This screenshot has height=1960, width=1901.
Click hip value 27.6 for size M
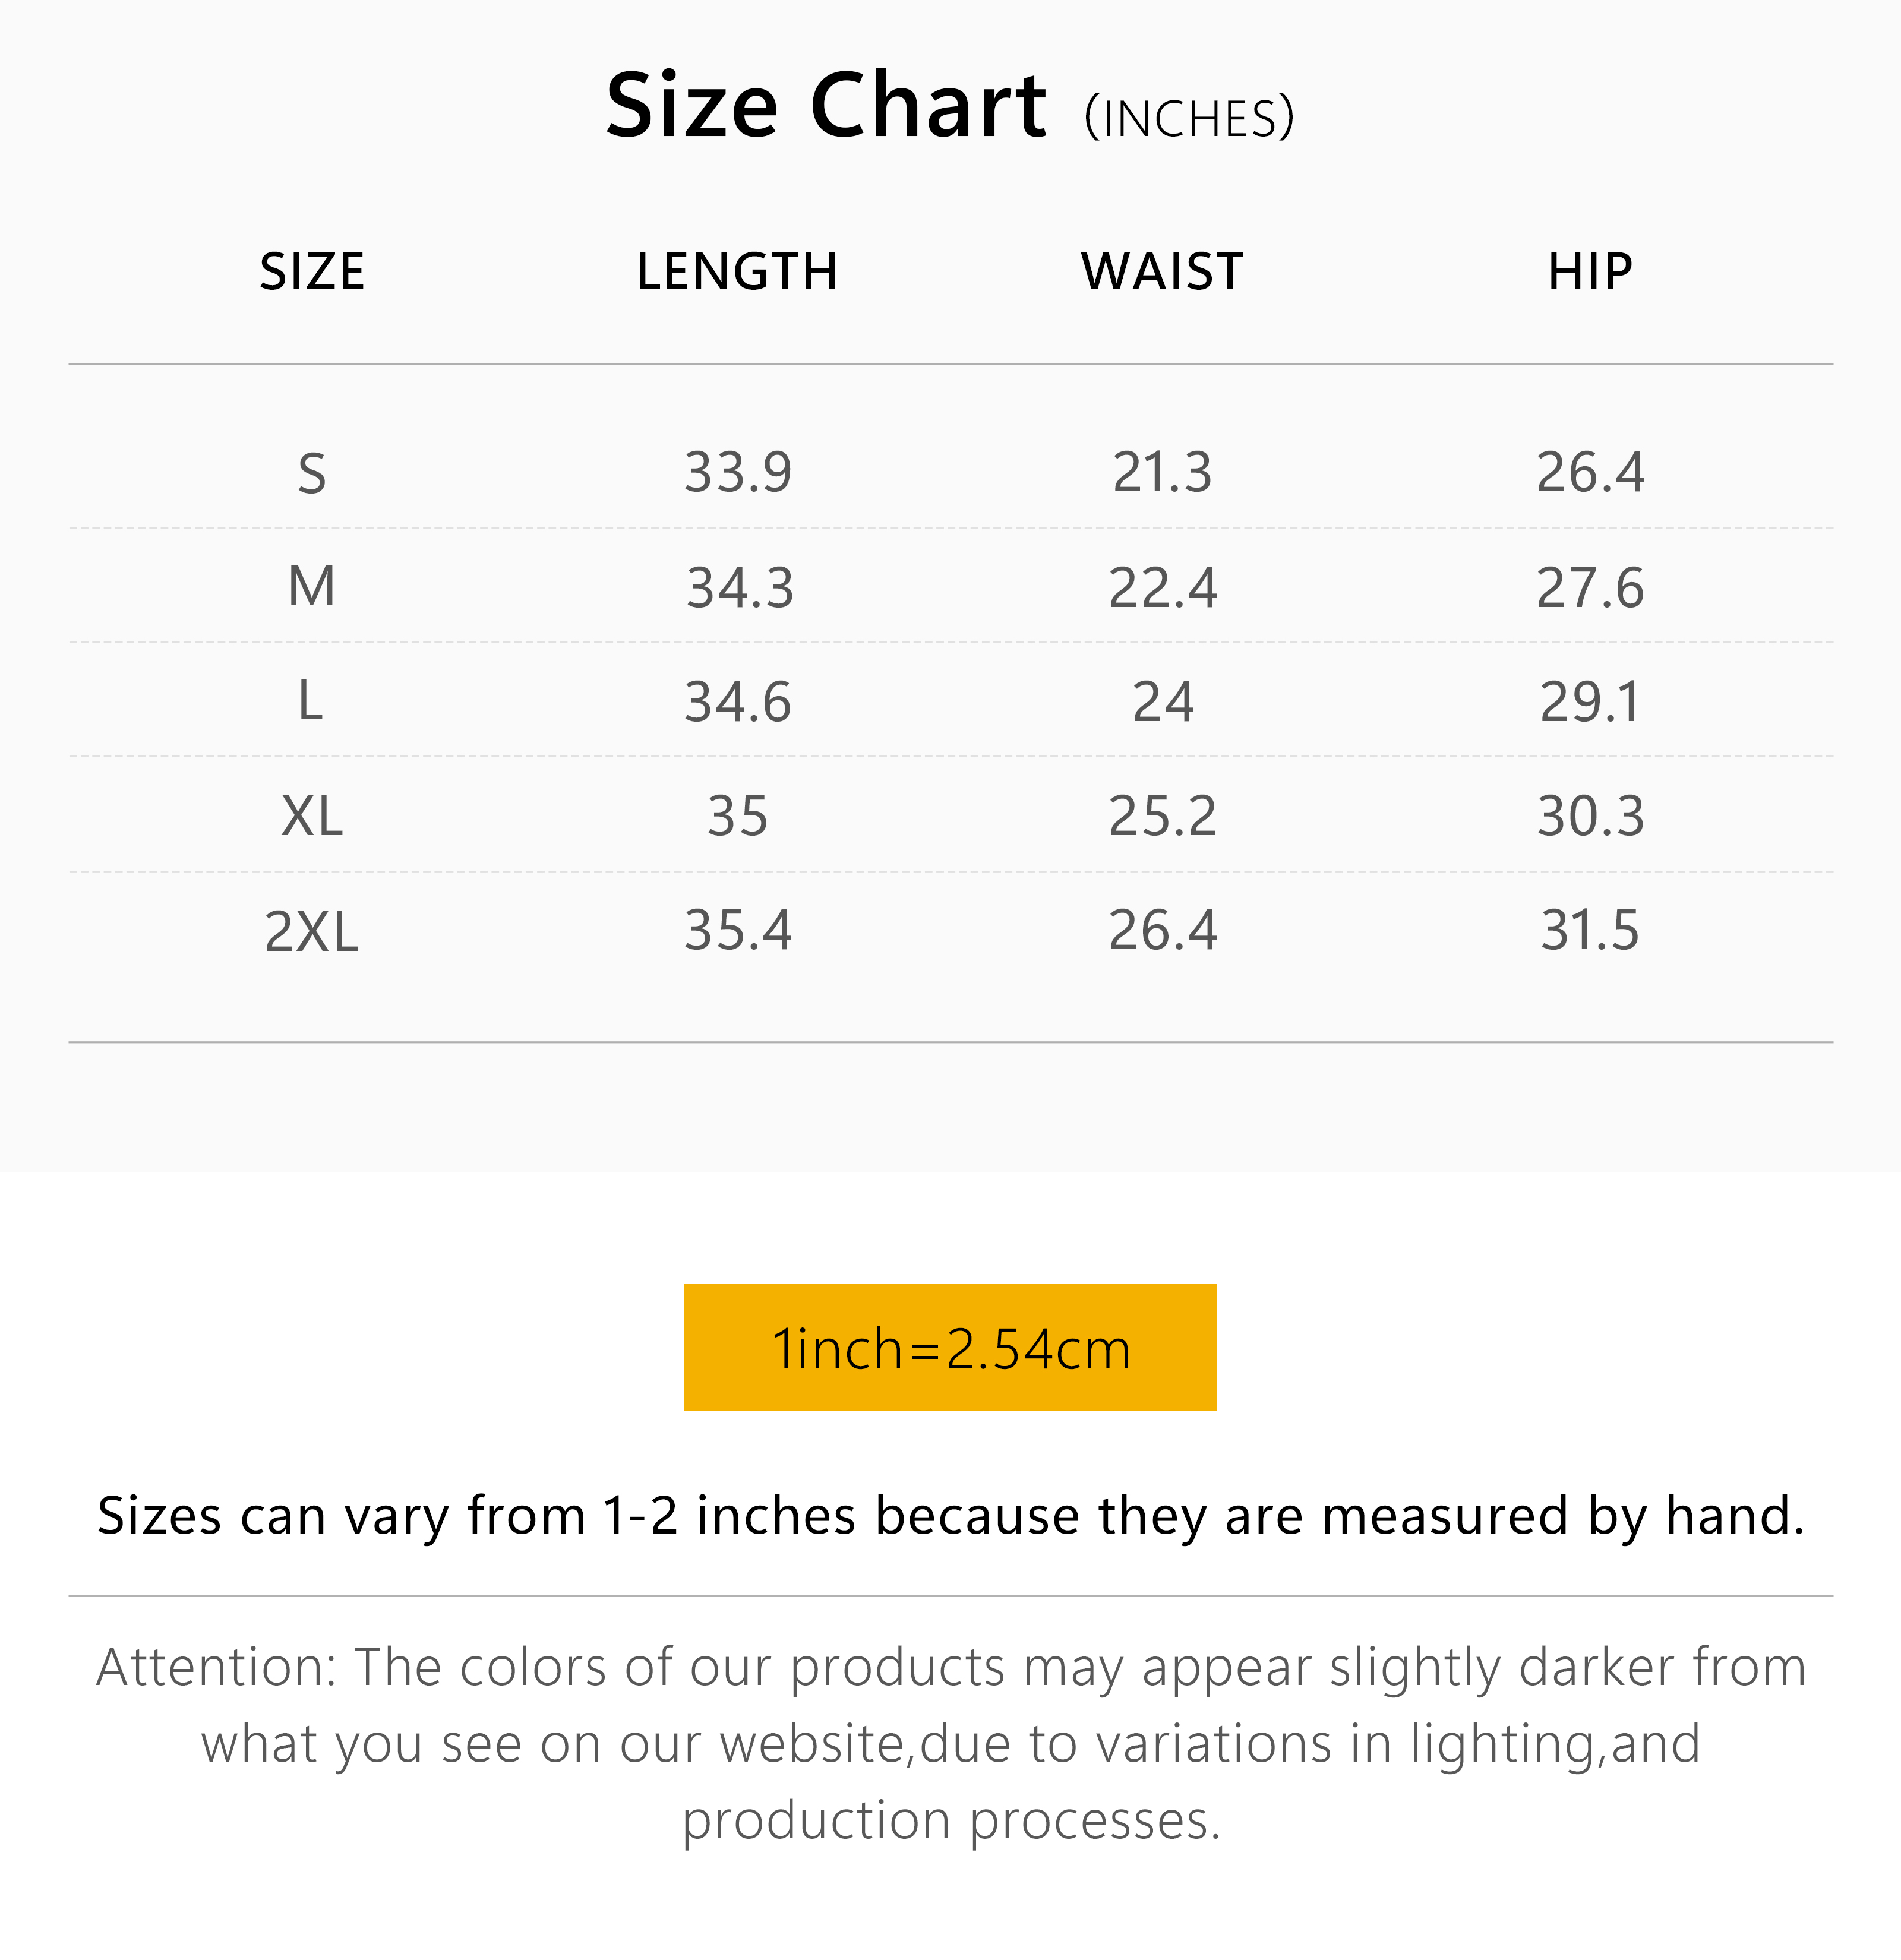[x=1590, y=588]
